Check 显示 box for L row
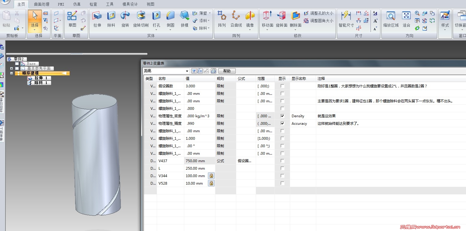Viewport: 466px width, 231px height. (x=282, y=168)
